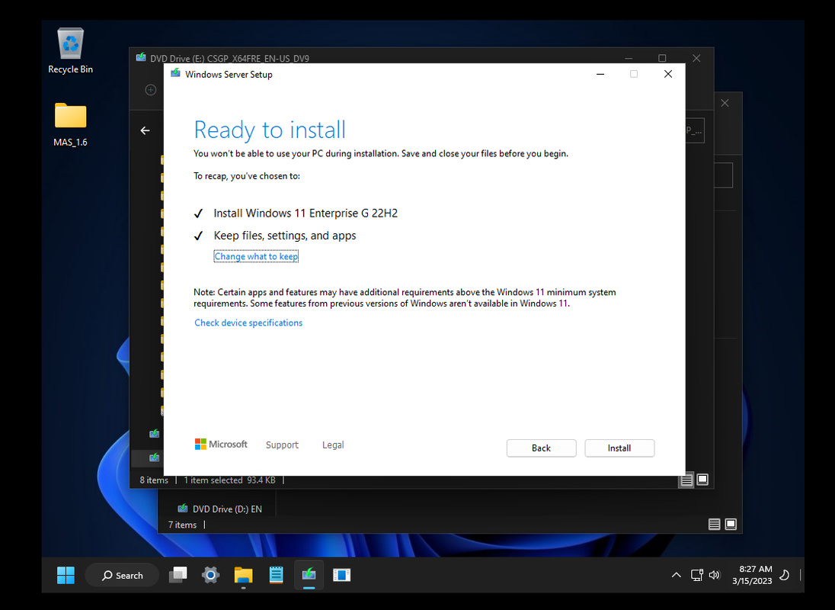Select the MAS_1.6 desktop folder
The height and width of the screenshot is (610, 835).
[70, 124]
